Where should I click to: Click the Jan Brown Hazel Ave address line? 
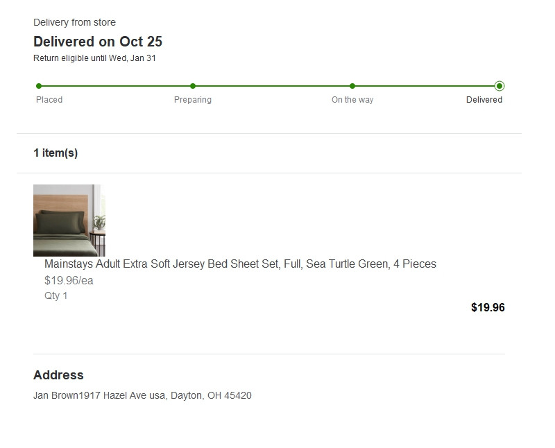(142, 395)
